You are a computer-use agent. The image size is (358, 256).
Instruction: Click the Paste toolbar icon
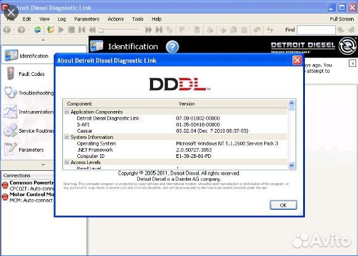pos(244,30)
